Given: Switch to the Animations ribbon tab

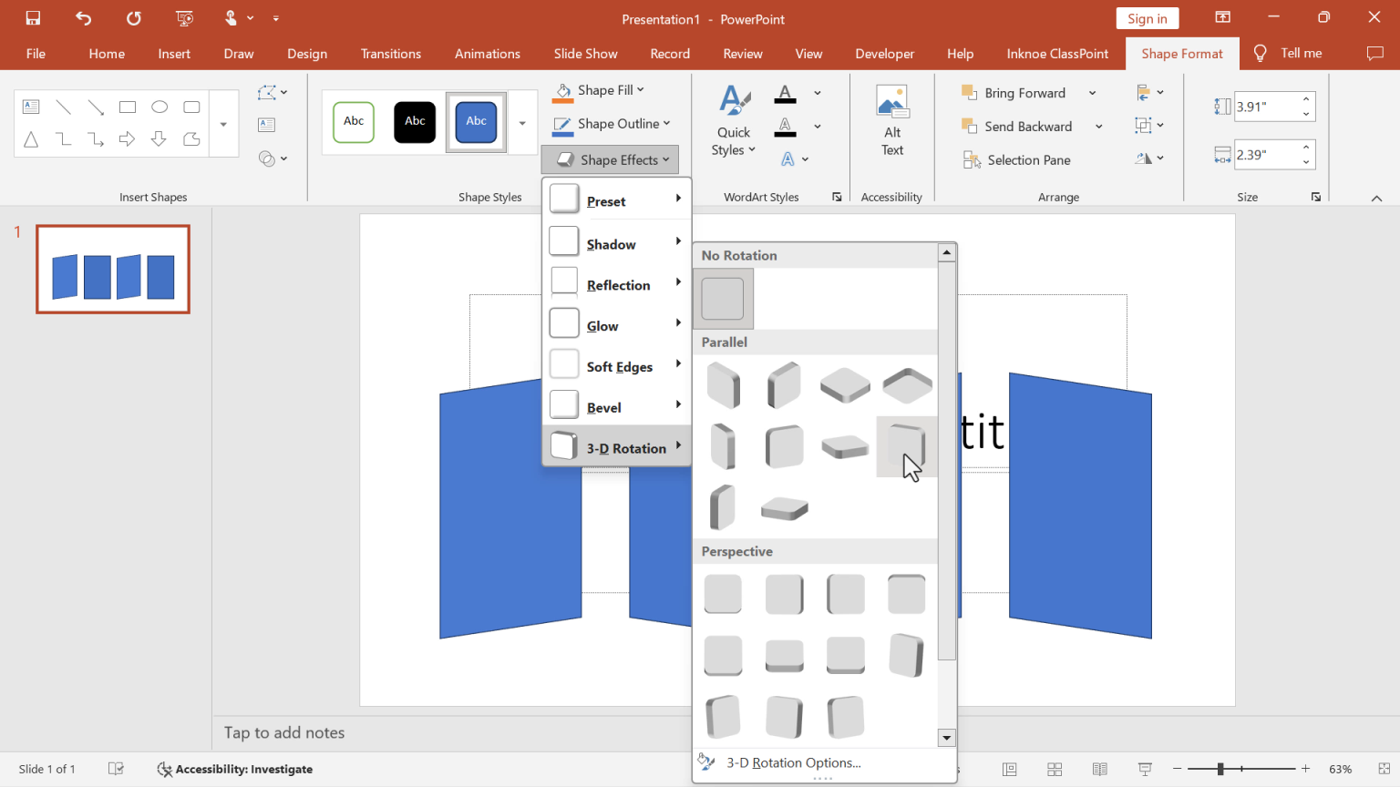Looking at the screenshot, I should (x=487, y=53).
